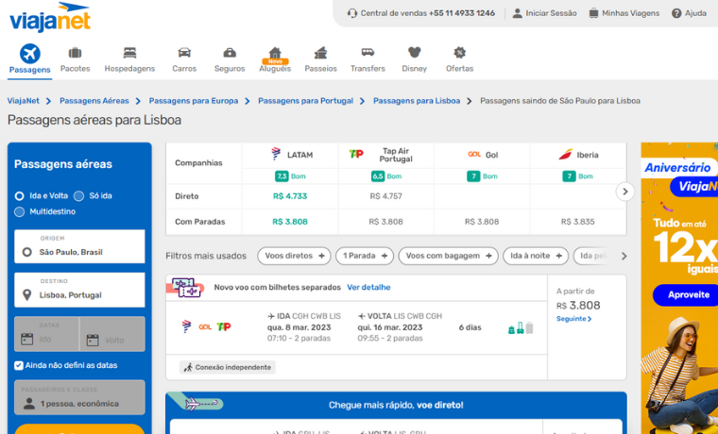Click the Ida date field
Image resolution: width=718 pixels, height=434 pixels.
[x=46, y=334]
